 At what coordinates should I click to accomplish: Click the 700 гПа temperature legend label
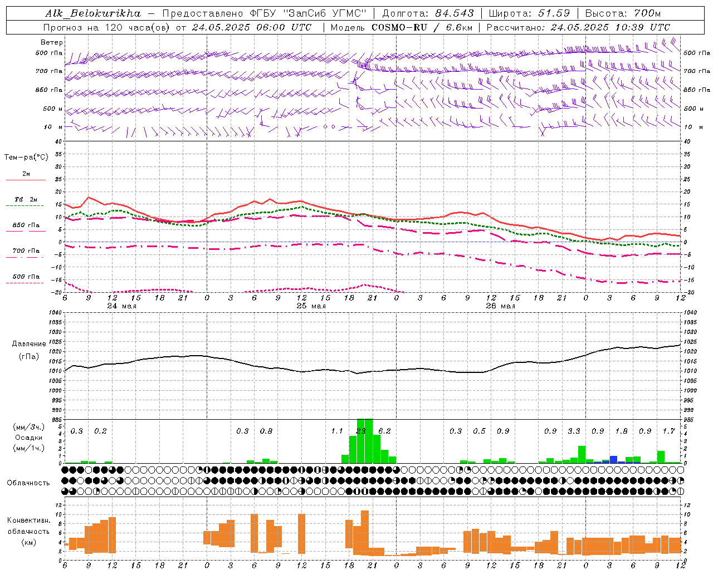[26, 250]
